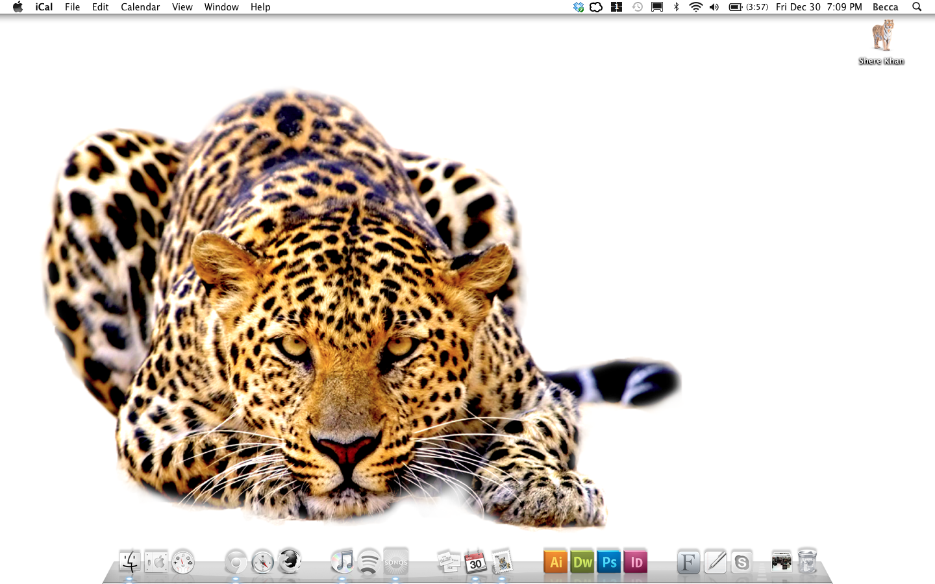The image size is (935, 584).
Task: Launch Adobe Photoshop from the dock
Action: coord(609,562)
